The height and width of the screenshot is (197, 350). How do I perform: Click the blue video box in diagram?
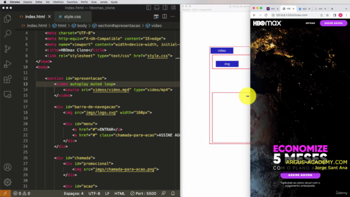222,51
